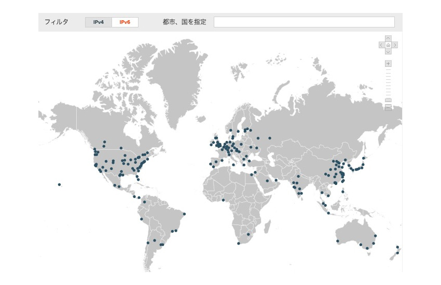
Task: Pan the map right with the arrow
Action: 395,45
